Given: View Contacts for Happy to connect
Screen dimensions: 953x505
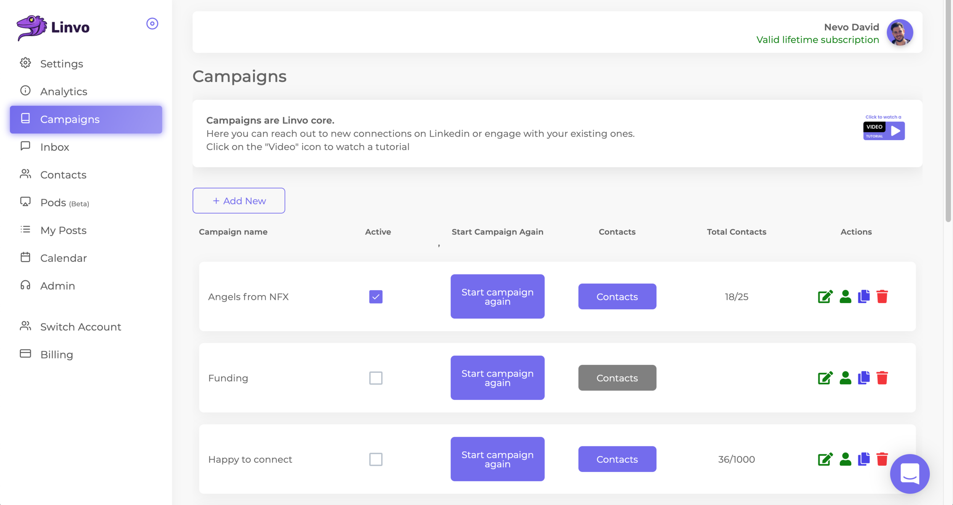Looking at the screenshot, I should click(x=617, y=459).
